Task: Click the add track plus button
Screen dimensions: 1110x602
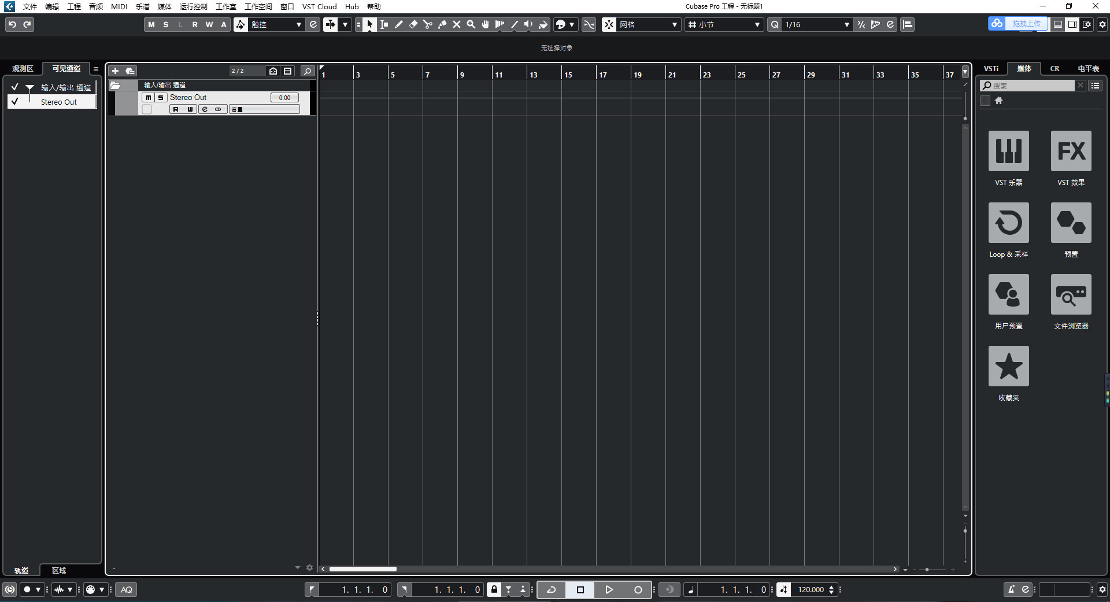Action: click(x=115, y=71)
